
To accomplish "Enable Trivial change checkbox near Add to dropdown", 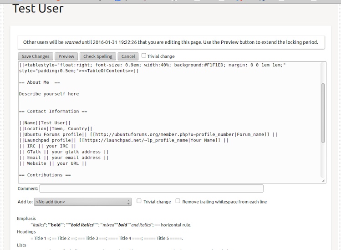I will (139, 201).
